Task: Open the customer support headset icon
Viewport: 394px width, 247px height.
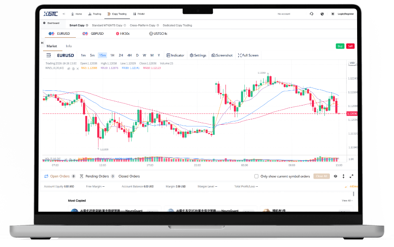Action: coord(311,14)
